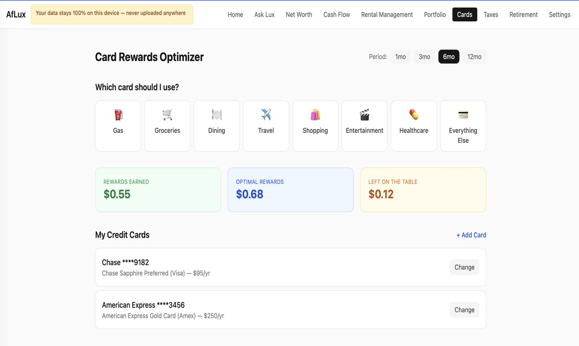Click the dining plate icon

click(217, 115)
